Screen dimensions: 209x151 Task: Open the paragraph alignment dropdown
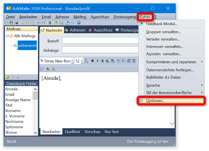(x=86, y=61)
